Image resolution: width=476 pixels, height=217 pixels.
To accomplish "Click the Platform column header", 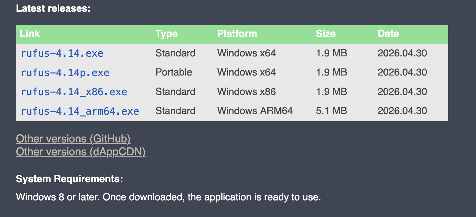I will pyautogui.click(x=237, y=34).
